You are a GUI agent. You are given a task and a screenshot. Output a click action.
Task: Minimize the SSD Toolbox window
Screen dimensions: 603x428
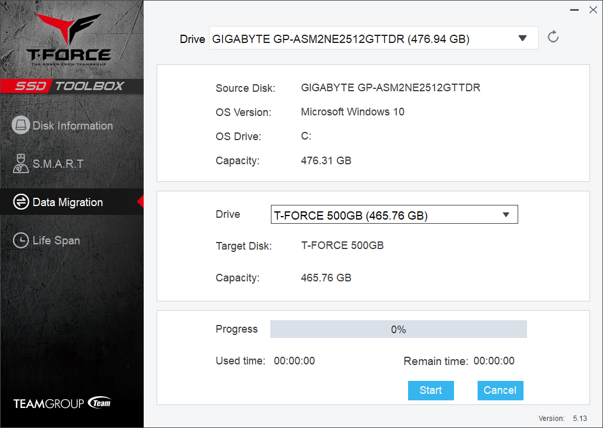(x=575, y=10)
